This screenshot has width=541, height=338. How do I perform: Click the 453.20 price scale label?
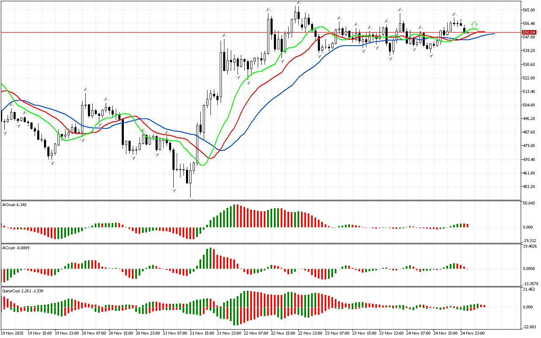528,187
